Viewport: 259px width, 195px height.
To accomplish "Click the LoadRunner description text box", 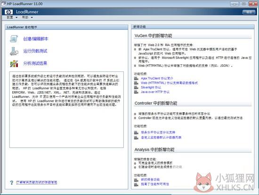I will (x=66, y=109).
